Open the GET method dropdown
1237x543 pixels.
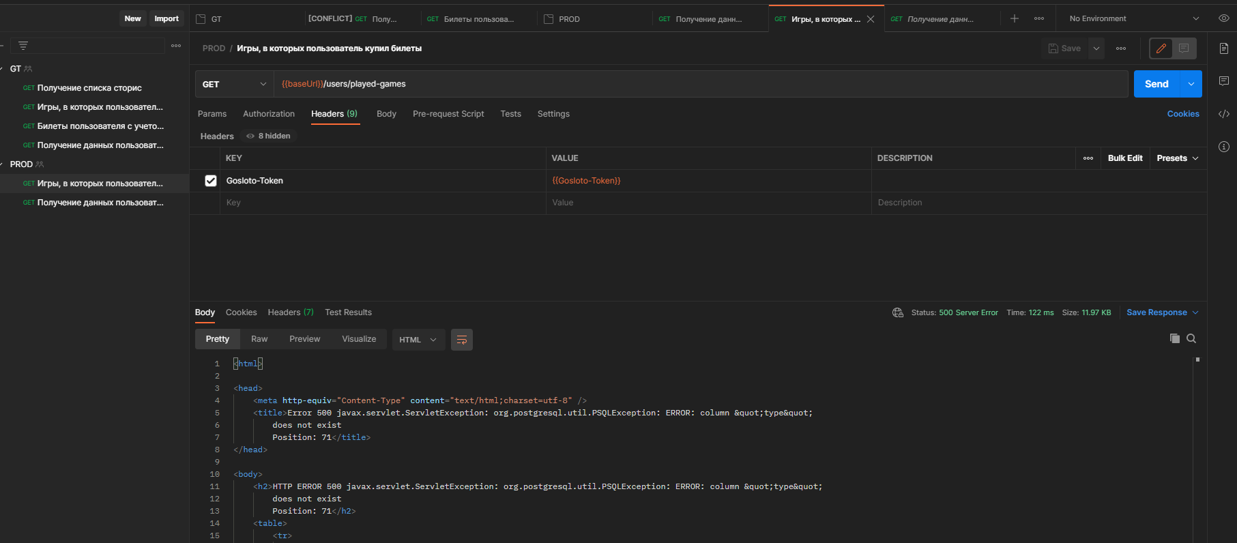click(234, 84)
